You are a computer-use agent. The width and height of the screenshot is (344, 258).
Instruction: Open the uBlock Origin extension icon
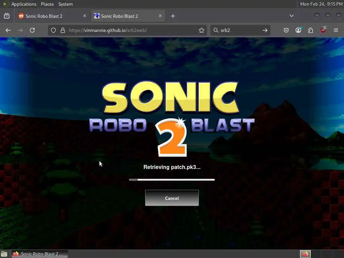click(323, 30)
